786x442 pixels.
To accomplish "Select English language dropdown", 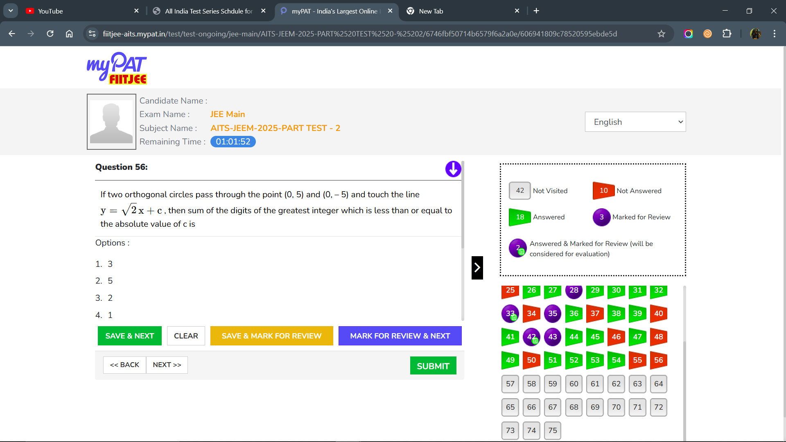I will (635, 122).
